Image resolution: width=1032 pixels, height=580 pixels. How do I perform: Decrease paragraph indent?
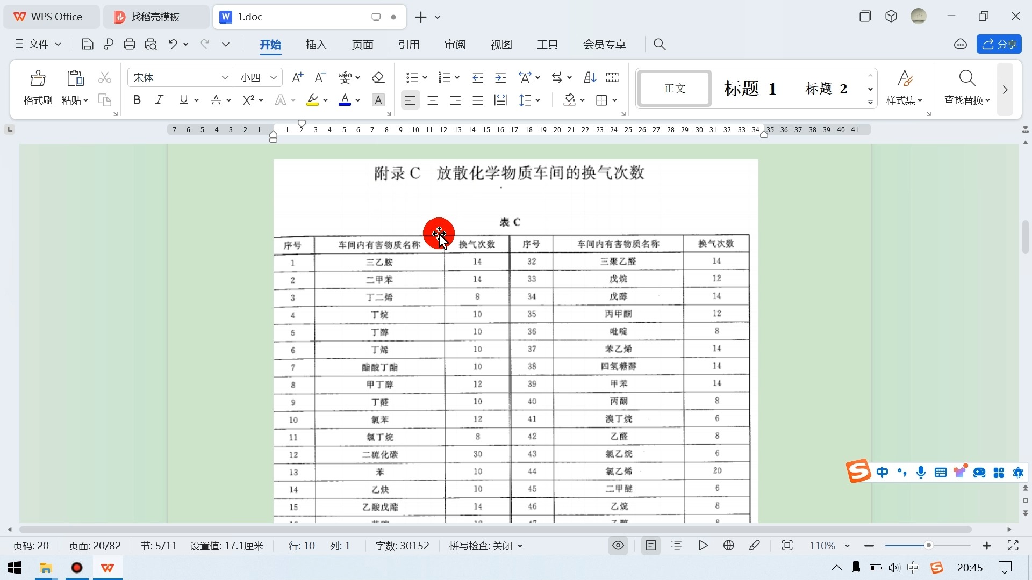click(478, 78)
